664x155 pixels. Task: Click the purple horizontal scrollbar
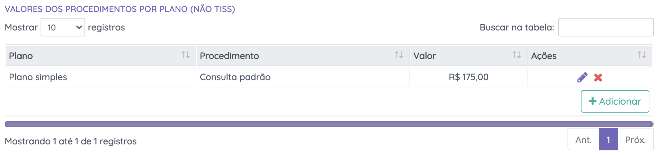329,124
